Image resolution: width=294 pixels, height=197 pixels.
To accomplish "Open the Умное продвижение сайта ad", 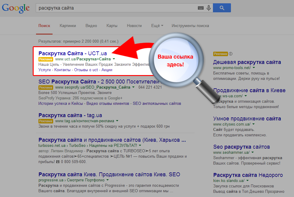I will (x=247, y=119).
